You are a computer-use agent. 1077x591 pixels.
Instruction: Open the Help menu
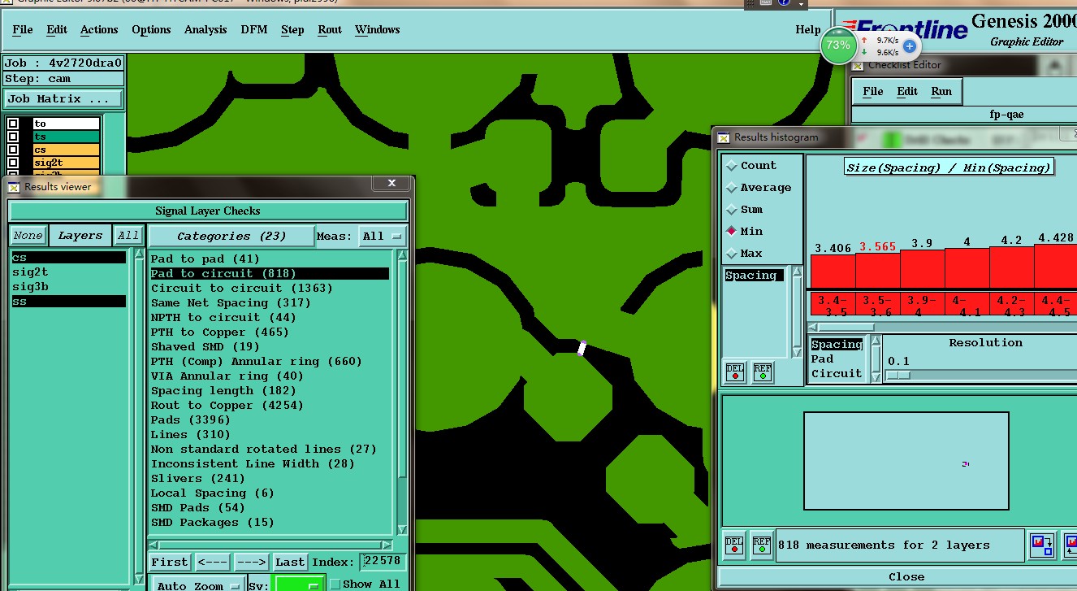(x=807, y=30)
